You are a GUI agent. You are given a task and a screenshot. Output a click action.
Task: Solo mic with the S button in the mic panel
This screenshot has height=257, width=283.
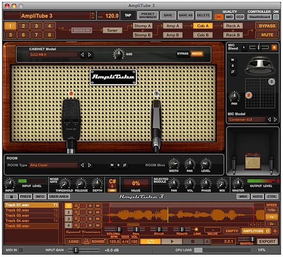point(233,66)
